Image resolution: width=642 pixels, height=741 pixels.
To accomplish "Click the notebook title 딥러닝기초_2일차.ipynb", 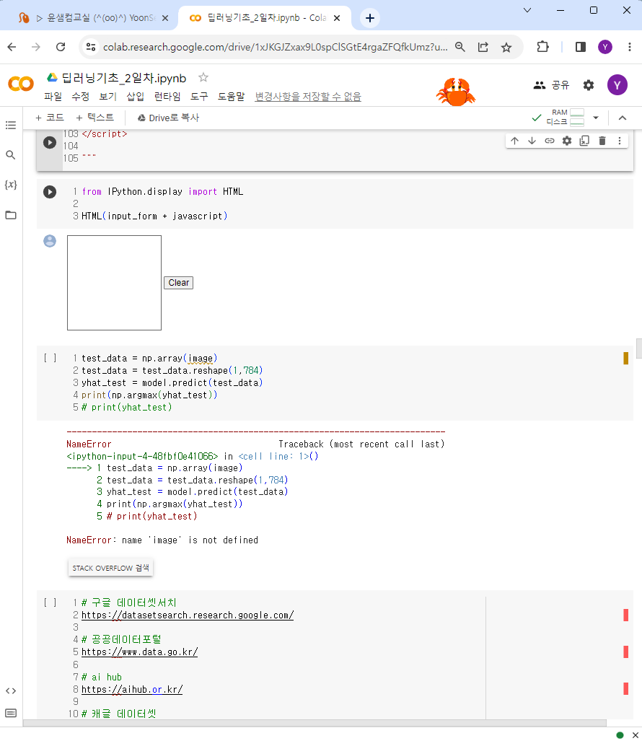I will pyautogui.click(x=124, y=78).
